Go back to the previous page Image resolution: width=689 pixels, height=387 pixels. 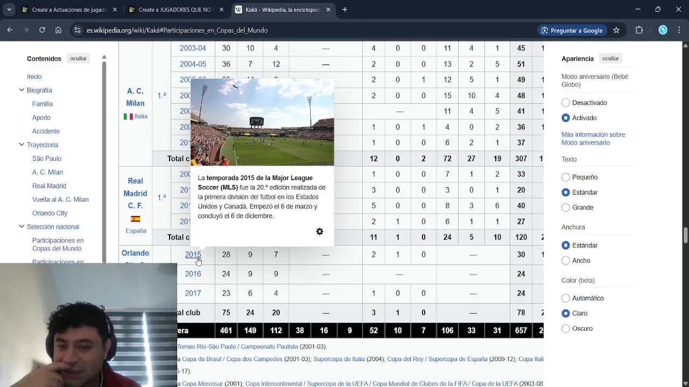pos(10,30)
